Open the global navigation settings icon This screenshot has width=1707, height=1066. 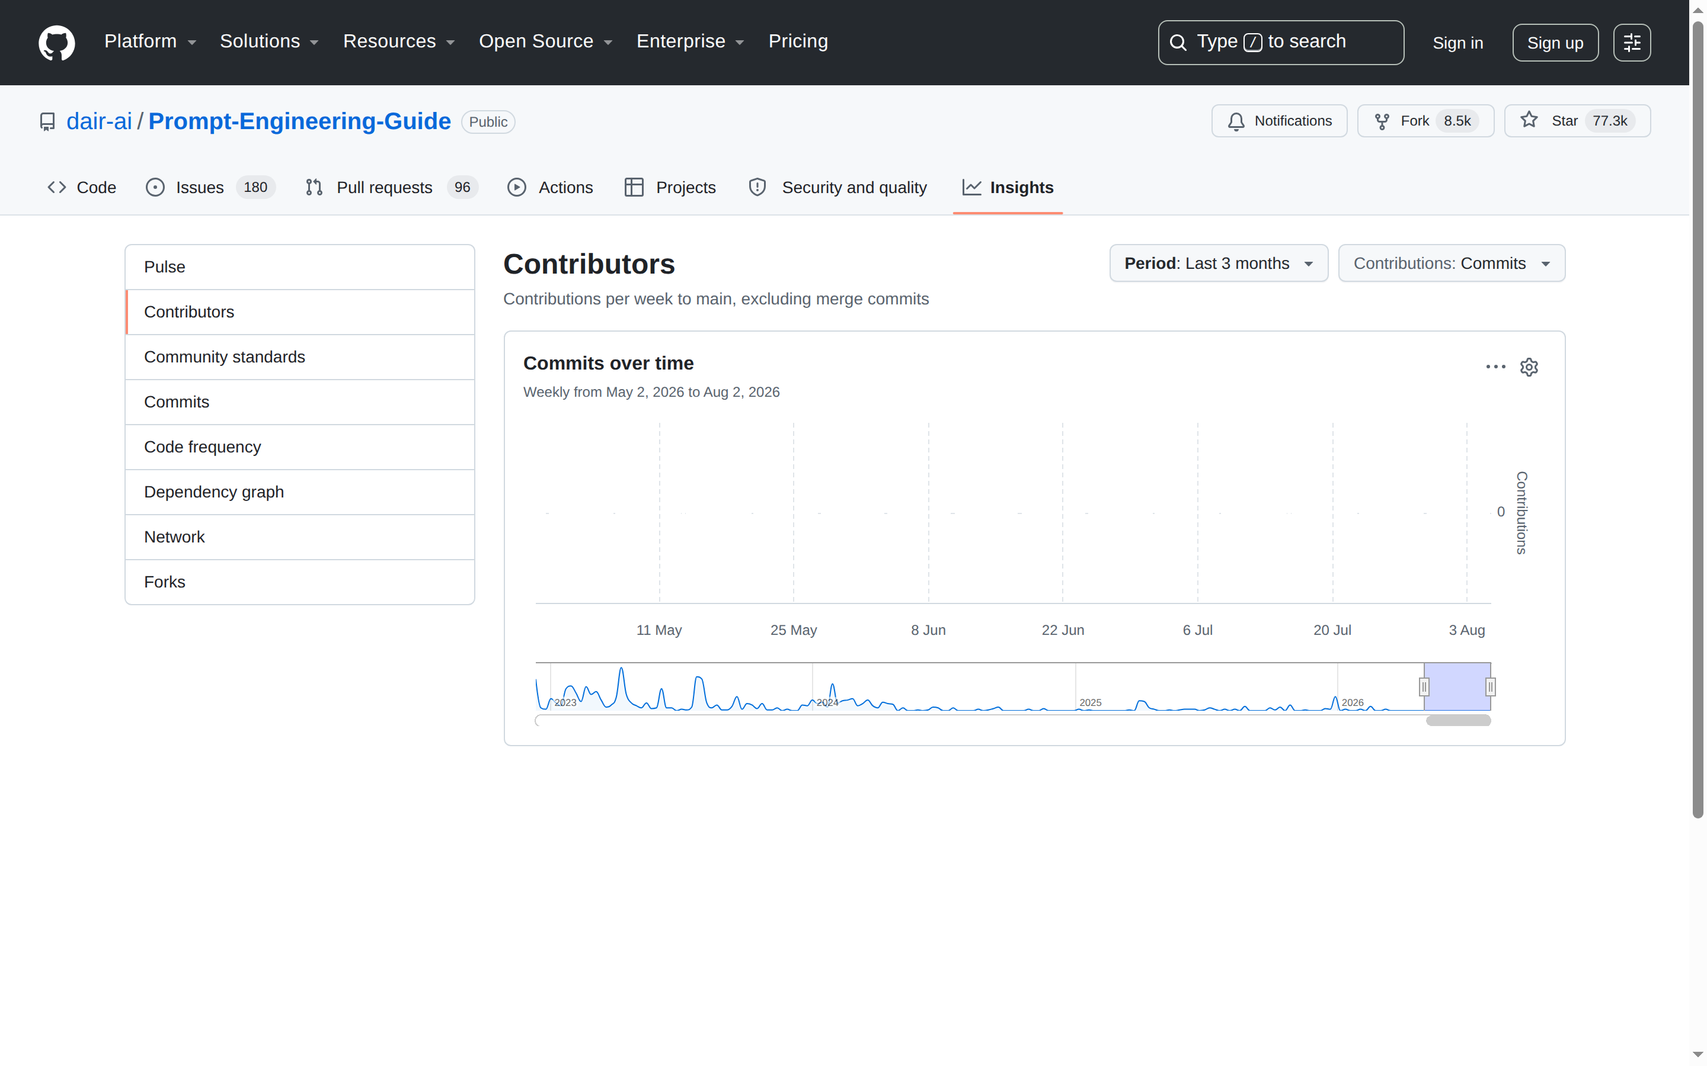(1632, 42)
